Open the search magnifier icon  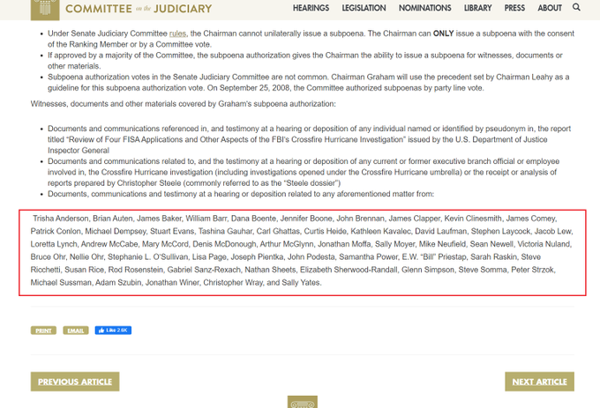tap(576, 7)
